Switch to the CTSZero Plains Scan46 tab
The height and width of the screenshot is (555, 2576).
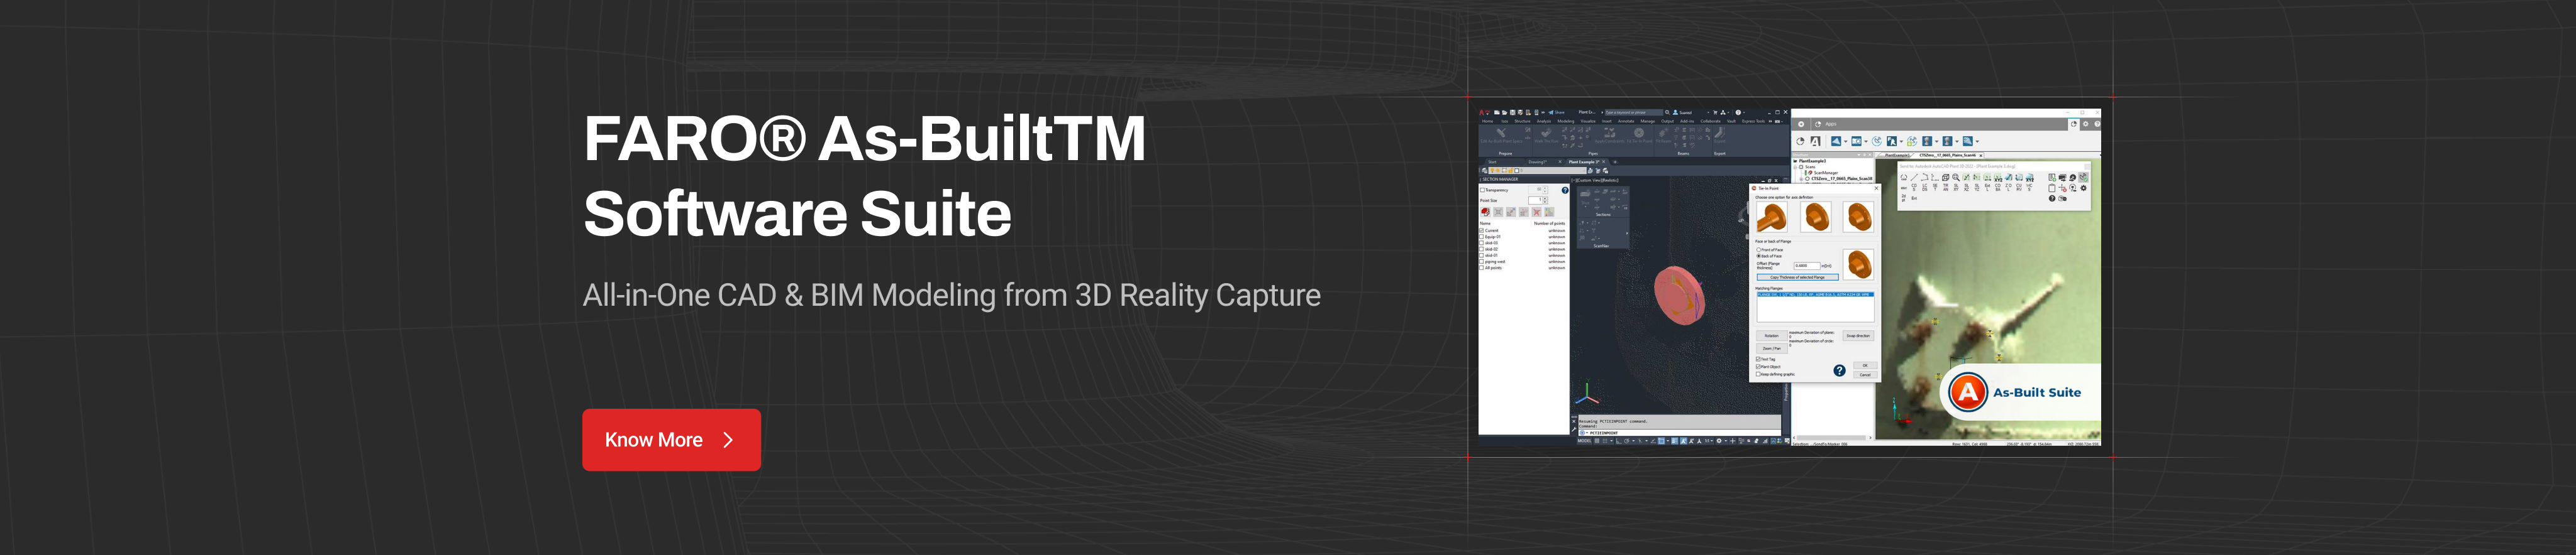pos(1948,154)
